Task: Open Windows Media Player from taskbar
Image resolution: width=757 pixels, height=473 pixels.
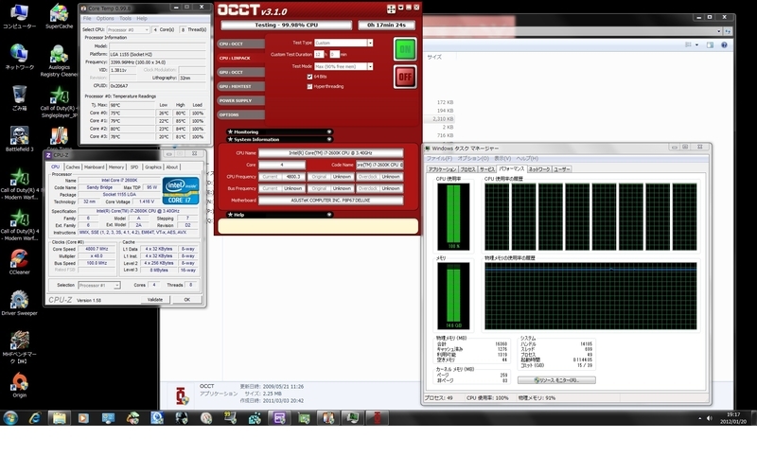Action: coord(83,418)
